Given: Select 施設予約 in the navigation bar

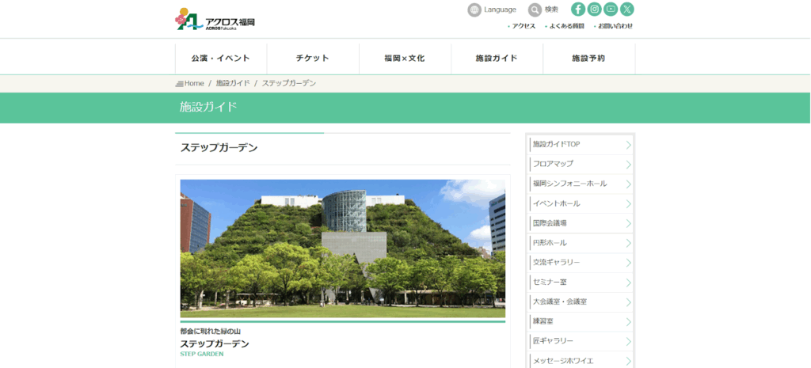Looking at the screenshot, I should (x=588, y=59).
